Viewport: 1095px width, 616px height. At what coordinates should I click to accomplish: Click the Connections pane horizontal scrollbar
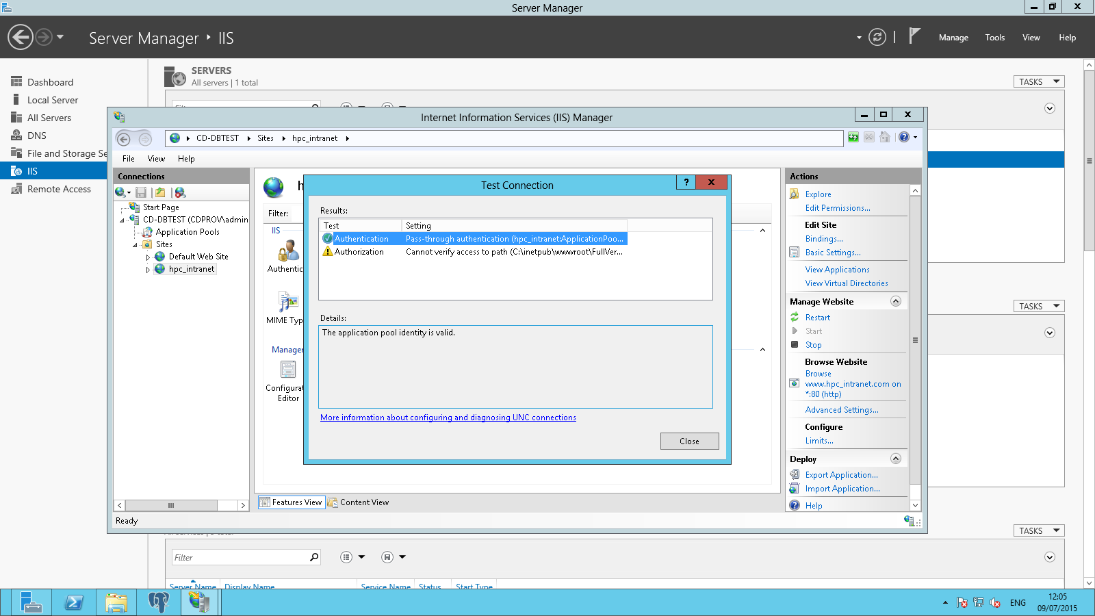click(x=171, y=505)
